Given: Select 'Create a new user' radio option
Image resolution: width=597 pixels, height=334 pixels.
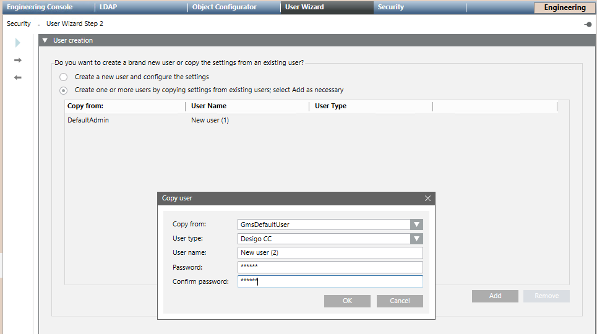Looking at the screenshot, I should [x=64, y=77].
